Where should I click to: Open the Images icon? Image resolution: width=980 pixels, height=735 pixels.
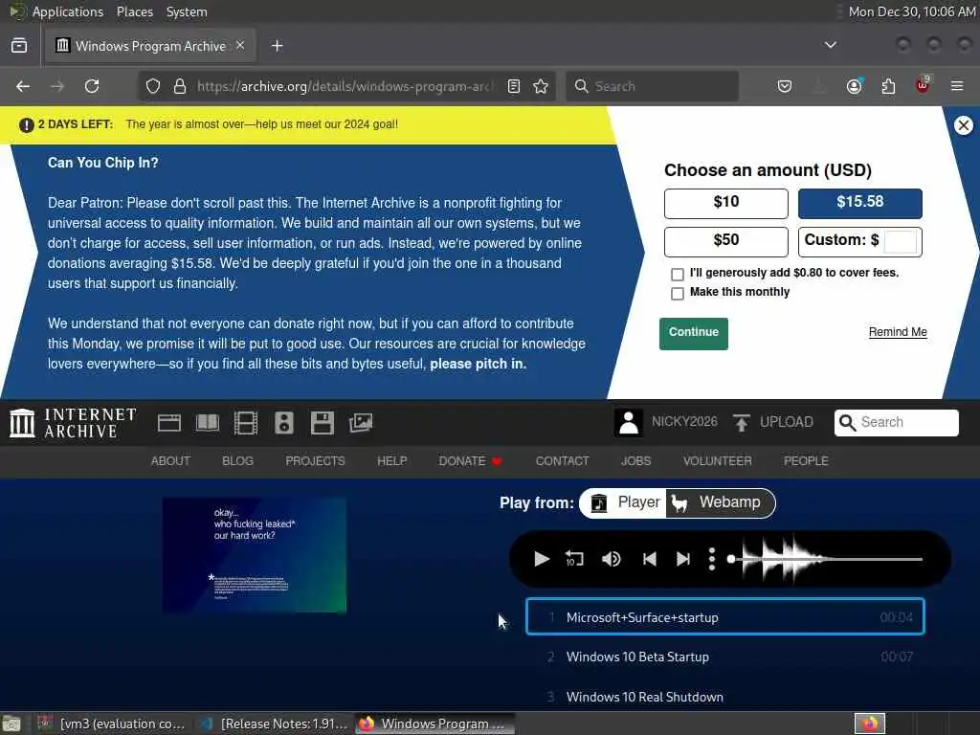click(x=361, y=423)
